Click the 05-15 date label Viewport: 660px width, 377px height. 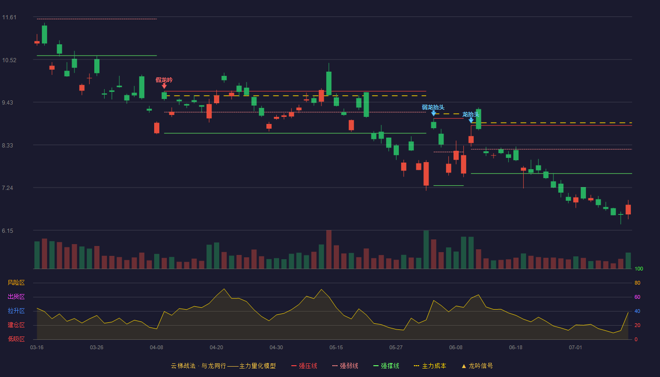click(x=336, y=347)
